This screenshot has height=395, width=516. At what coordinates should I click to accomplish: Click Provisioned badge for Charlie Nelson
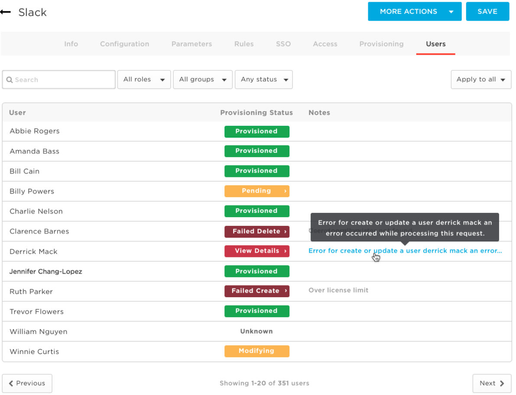point(256,211)
